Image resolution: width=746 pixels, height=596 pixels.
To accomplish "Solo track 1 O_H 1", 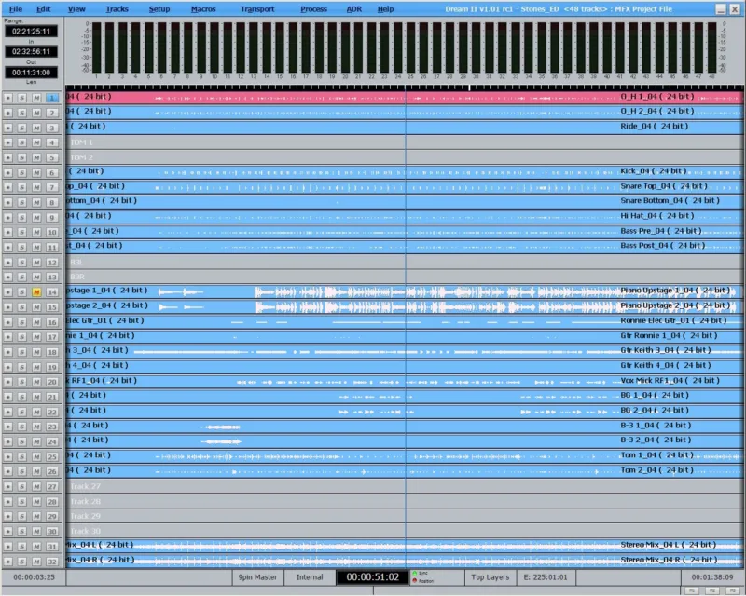I will point(21,98).
